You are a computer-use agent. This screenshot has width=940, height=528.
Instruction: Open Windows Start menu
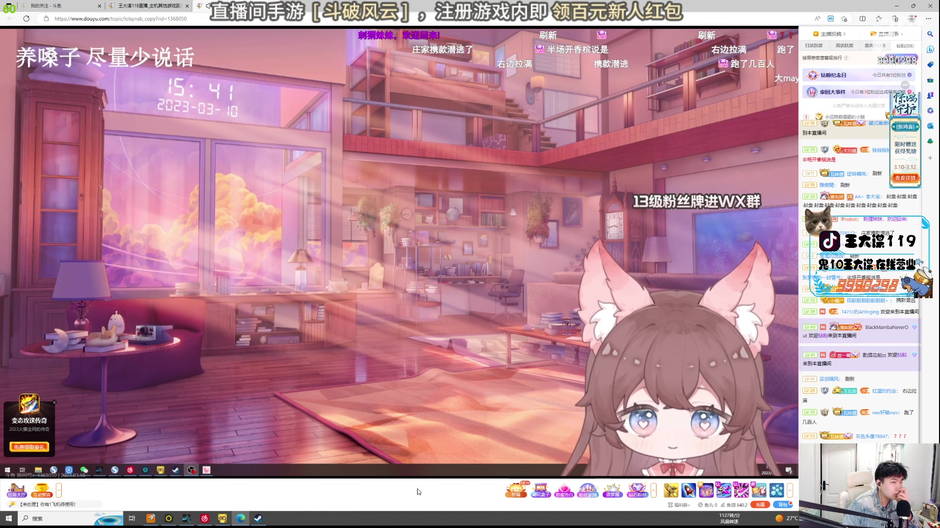9,518
